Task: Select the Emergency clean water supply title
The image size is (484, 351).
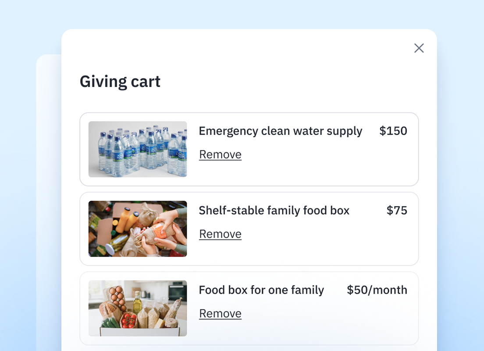Action: tap(281, 131)
